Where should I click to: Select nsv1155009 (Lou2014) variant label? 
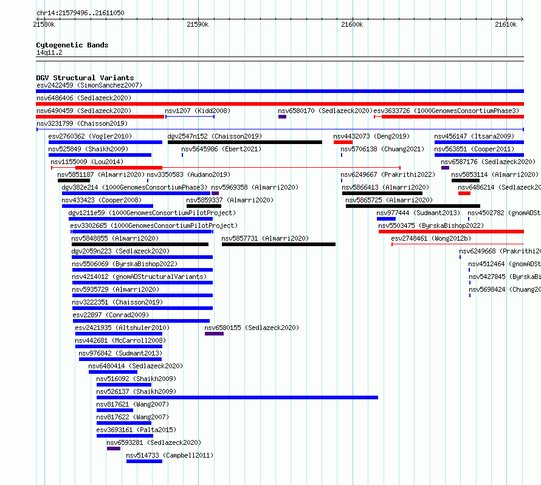point(87,162)
